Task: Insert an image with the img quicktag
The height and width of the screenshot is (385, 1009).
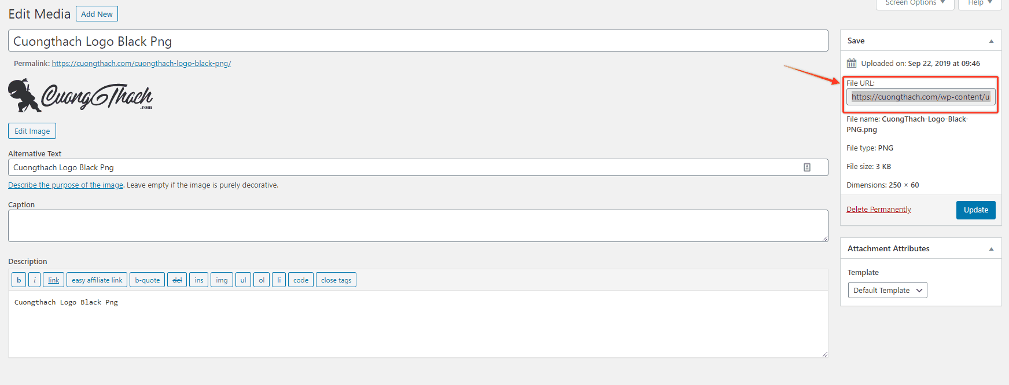Action: [x=222, y=280]
